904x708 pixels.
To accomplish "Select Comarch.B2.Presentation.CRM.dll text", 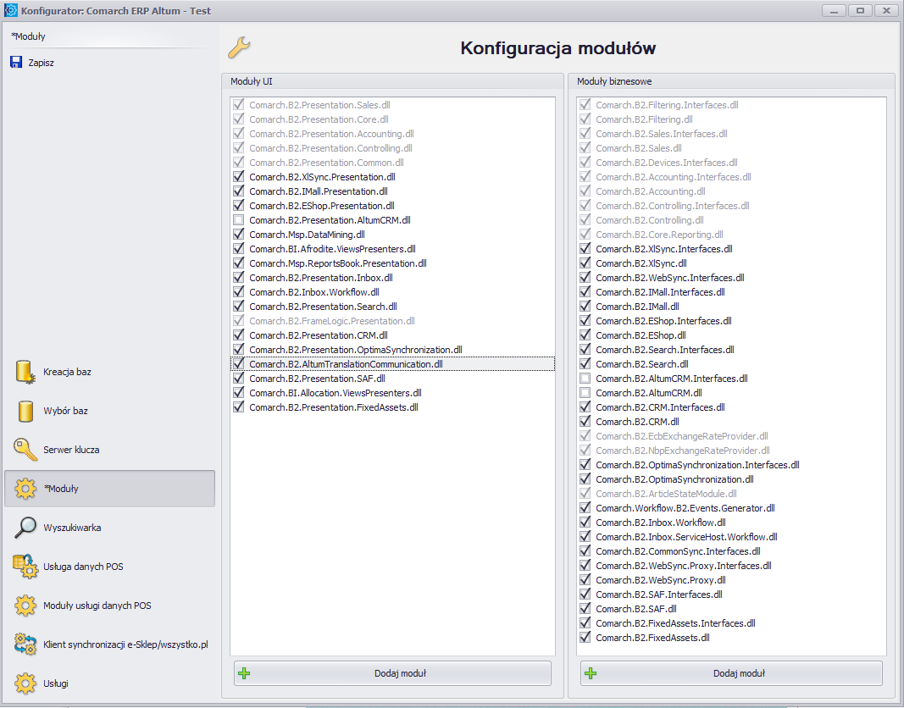I will click(319, 335).
